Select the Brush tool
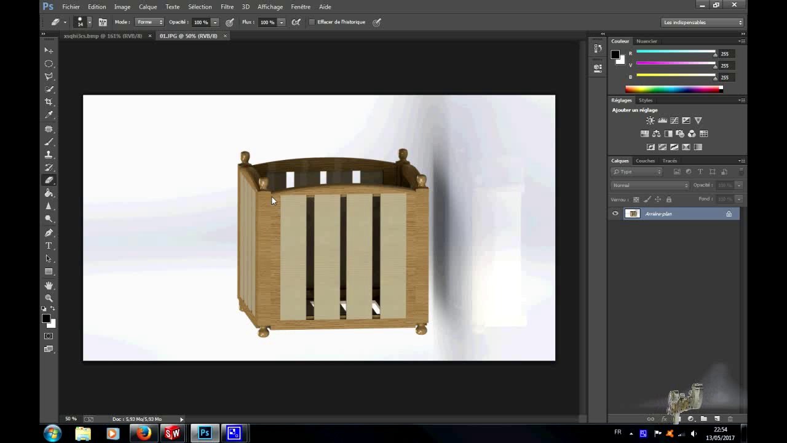This screenshot has height=443, width=787. coord(49,142)
